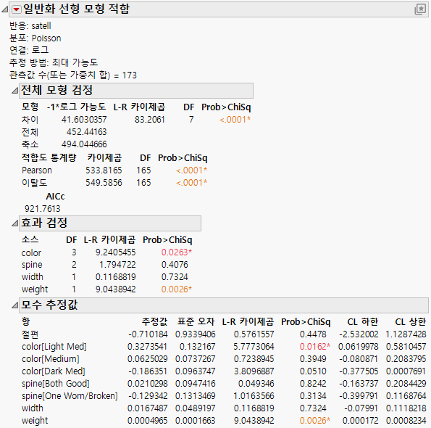
Task: Click the CL 상한 value 1.1287428
Action: click(x=406, y=334)
